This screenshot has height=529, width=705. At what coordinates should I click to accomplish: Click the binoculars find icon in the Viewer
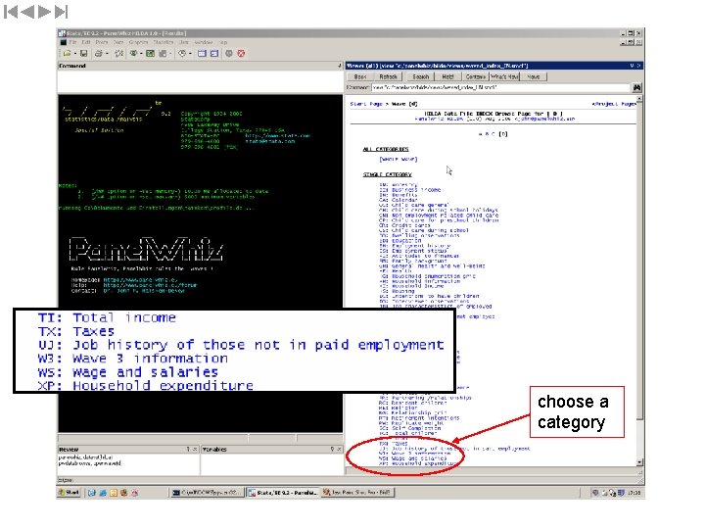[x=637, y=87]
